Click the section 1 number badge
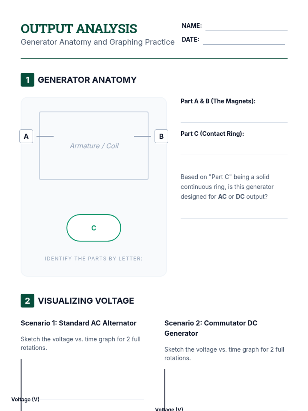This screenshot has width=308, height=411. (27, 80)
